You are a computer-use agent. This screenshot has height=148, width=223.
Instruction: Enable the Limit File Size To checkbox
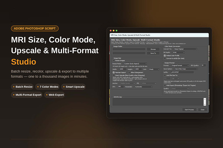click(x=165, y=75)
